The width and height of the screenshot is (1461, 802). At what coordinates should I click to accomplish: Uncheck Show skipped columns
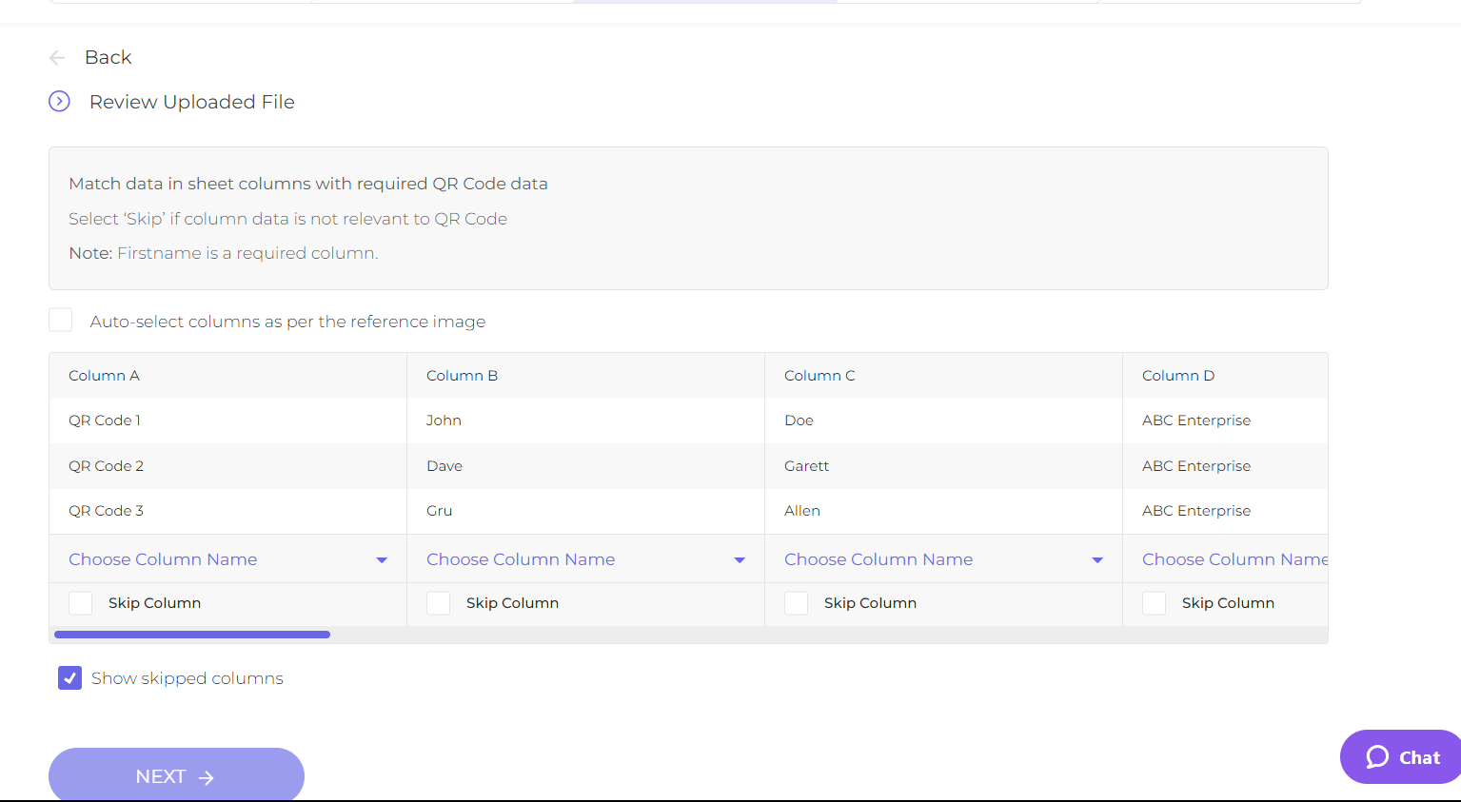click(69, 677)
